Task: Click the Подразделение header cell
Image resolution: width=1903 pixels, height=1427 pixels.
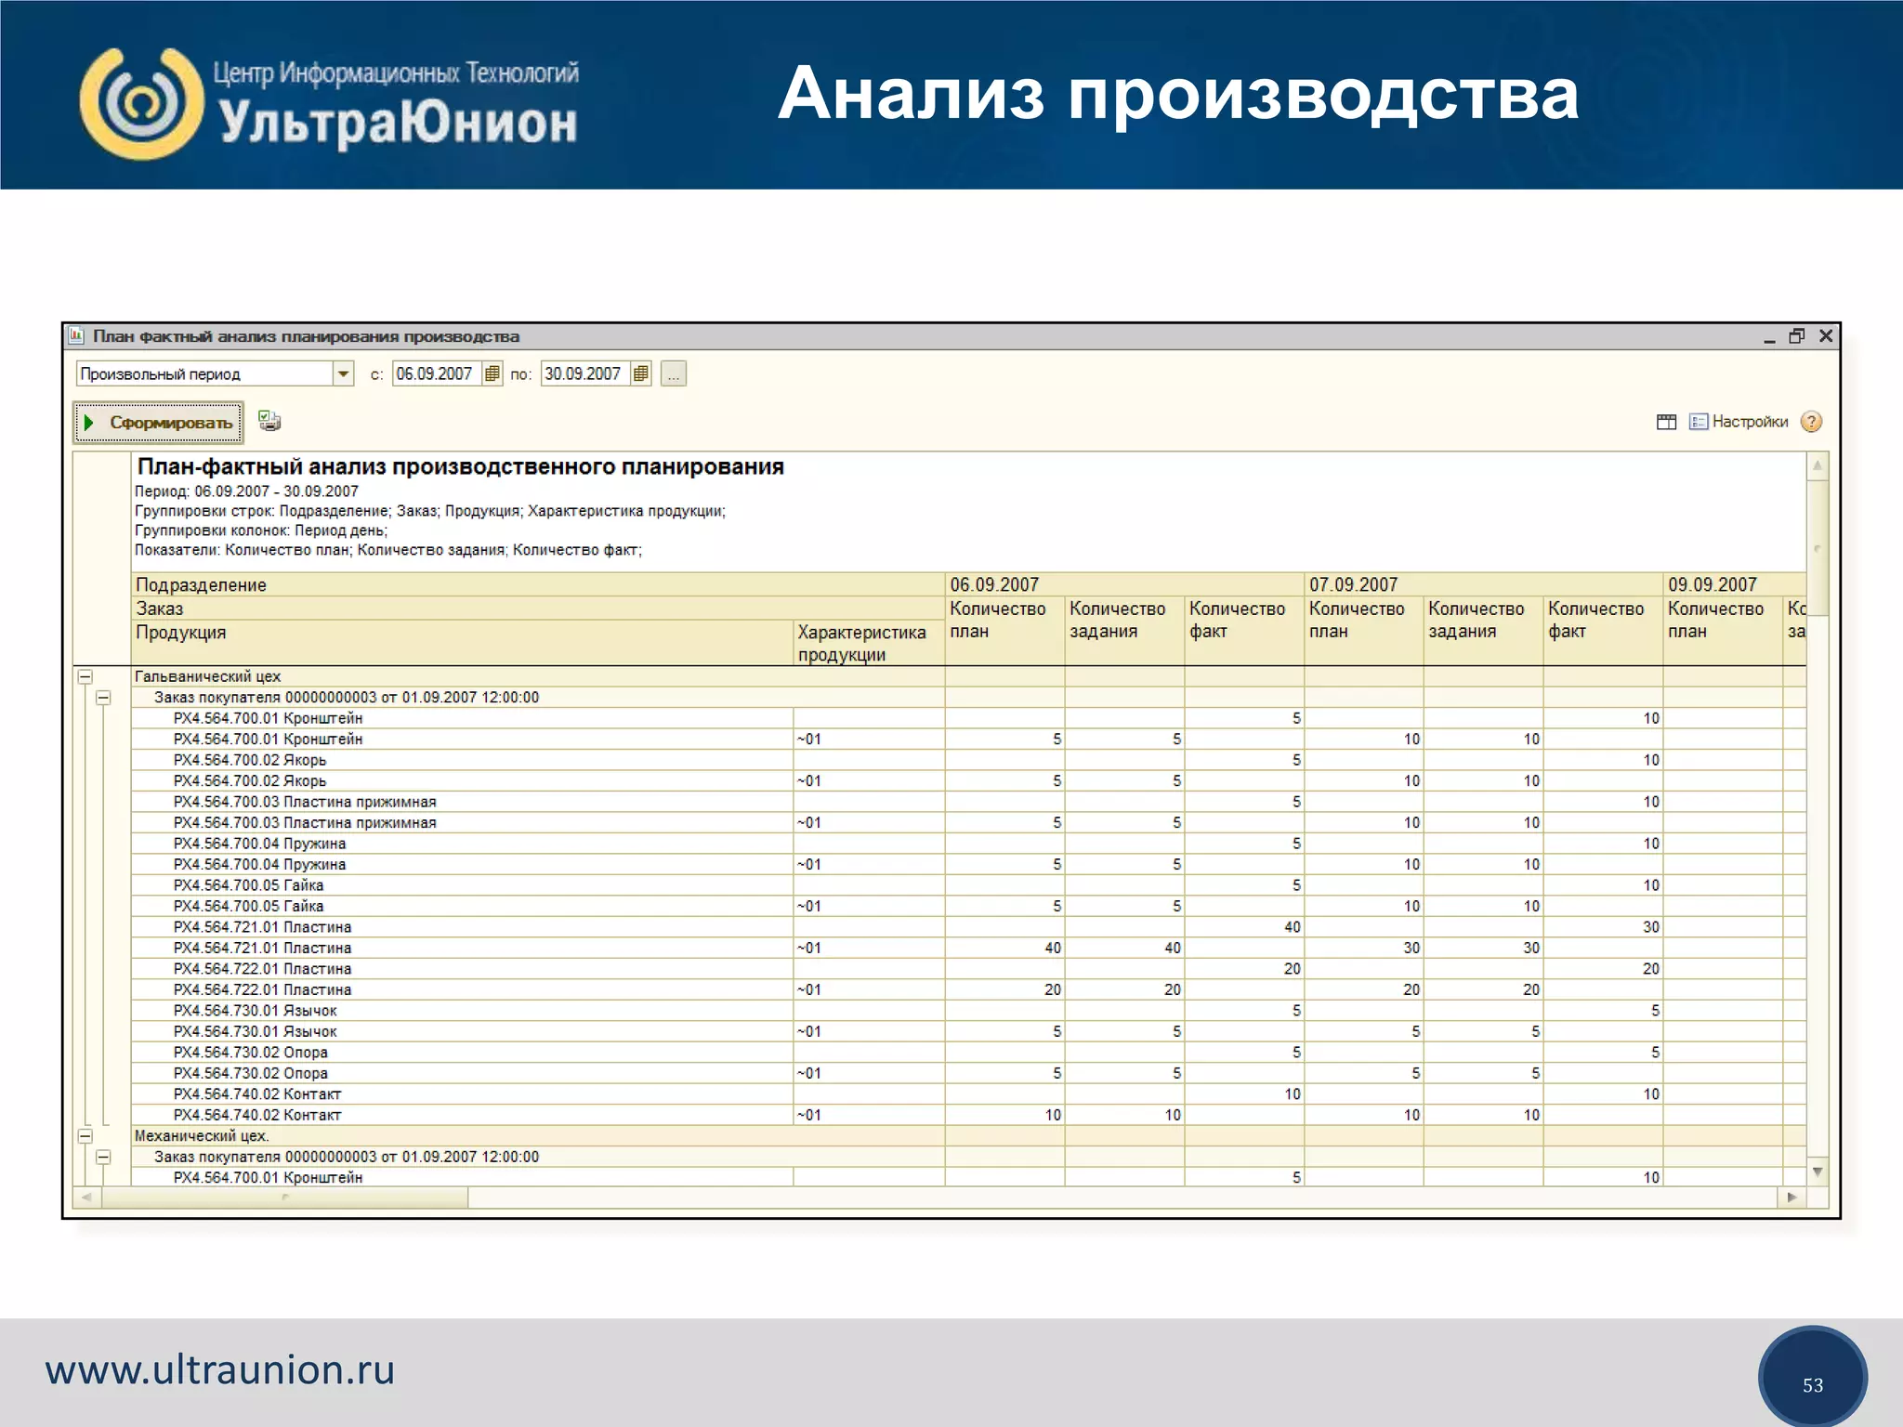Action: pyautogui.click(x=538, y=584)
